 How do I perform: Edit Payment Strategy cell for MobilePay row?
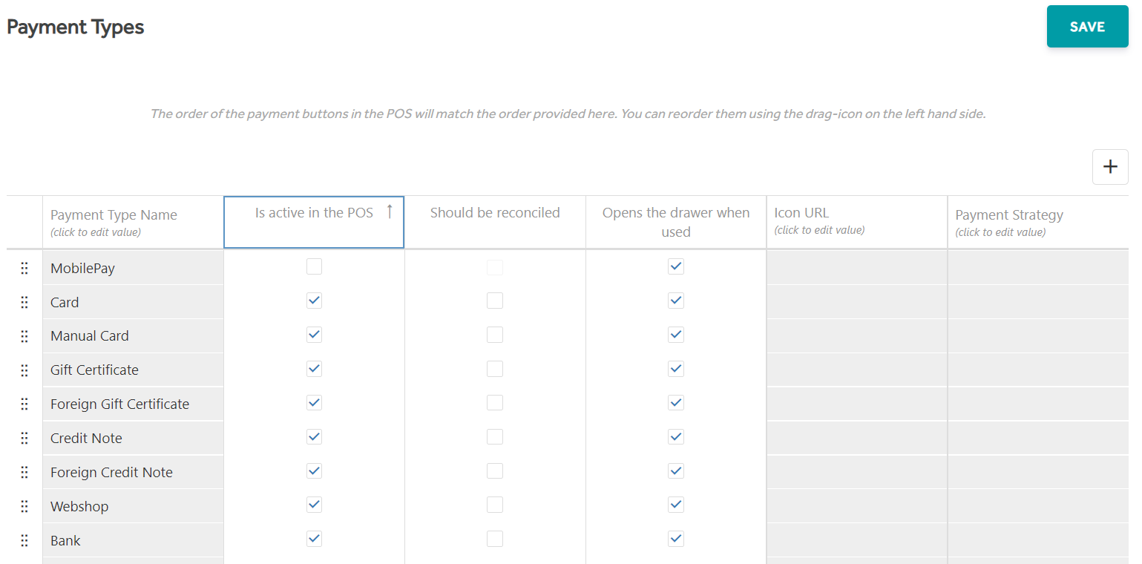point(1038,268)
